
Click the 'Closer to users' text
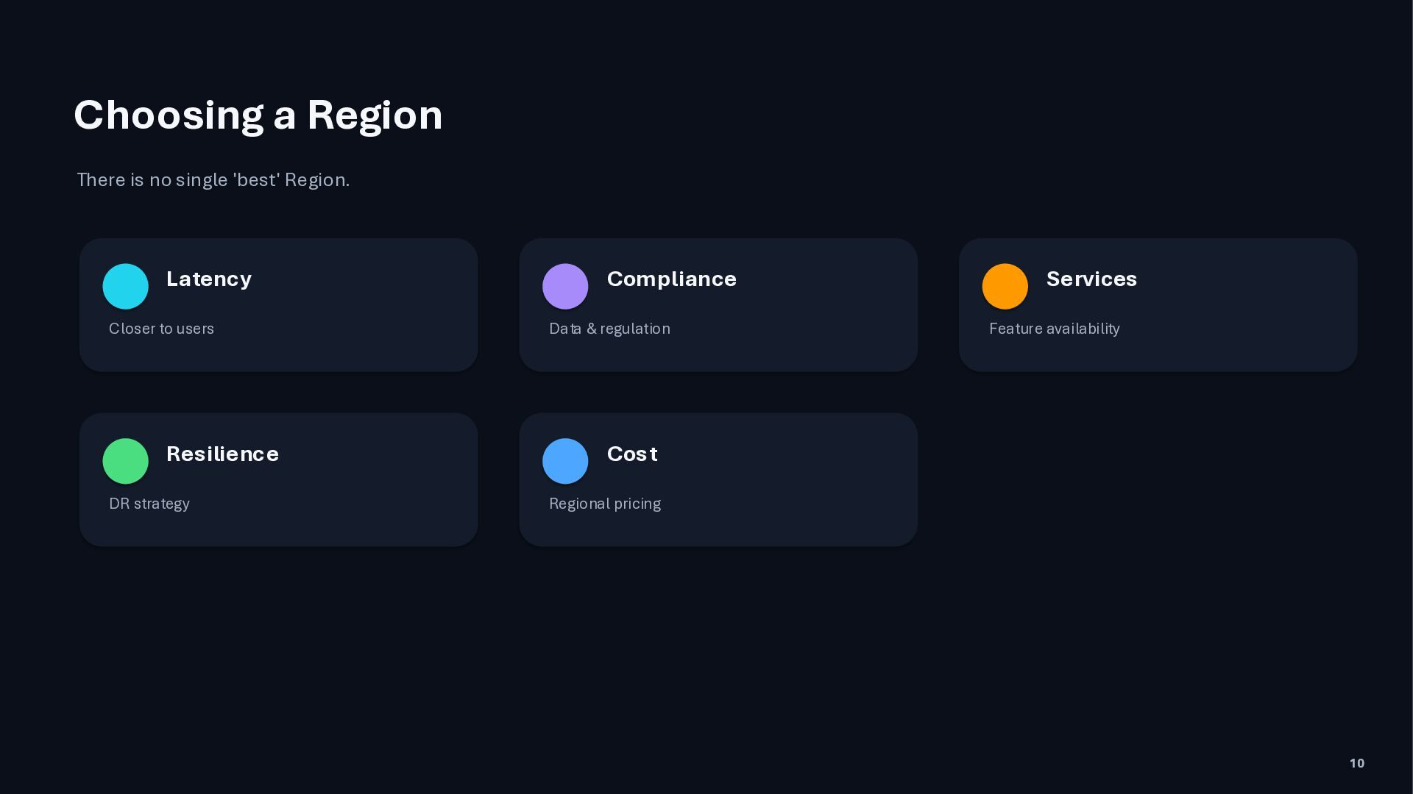click(x=161, y=329)
